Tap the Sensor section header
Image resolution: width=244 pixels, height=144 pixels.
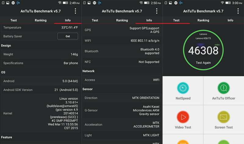[88, 89]
